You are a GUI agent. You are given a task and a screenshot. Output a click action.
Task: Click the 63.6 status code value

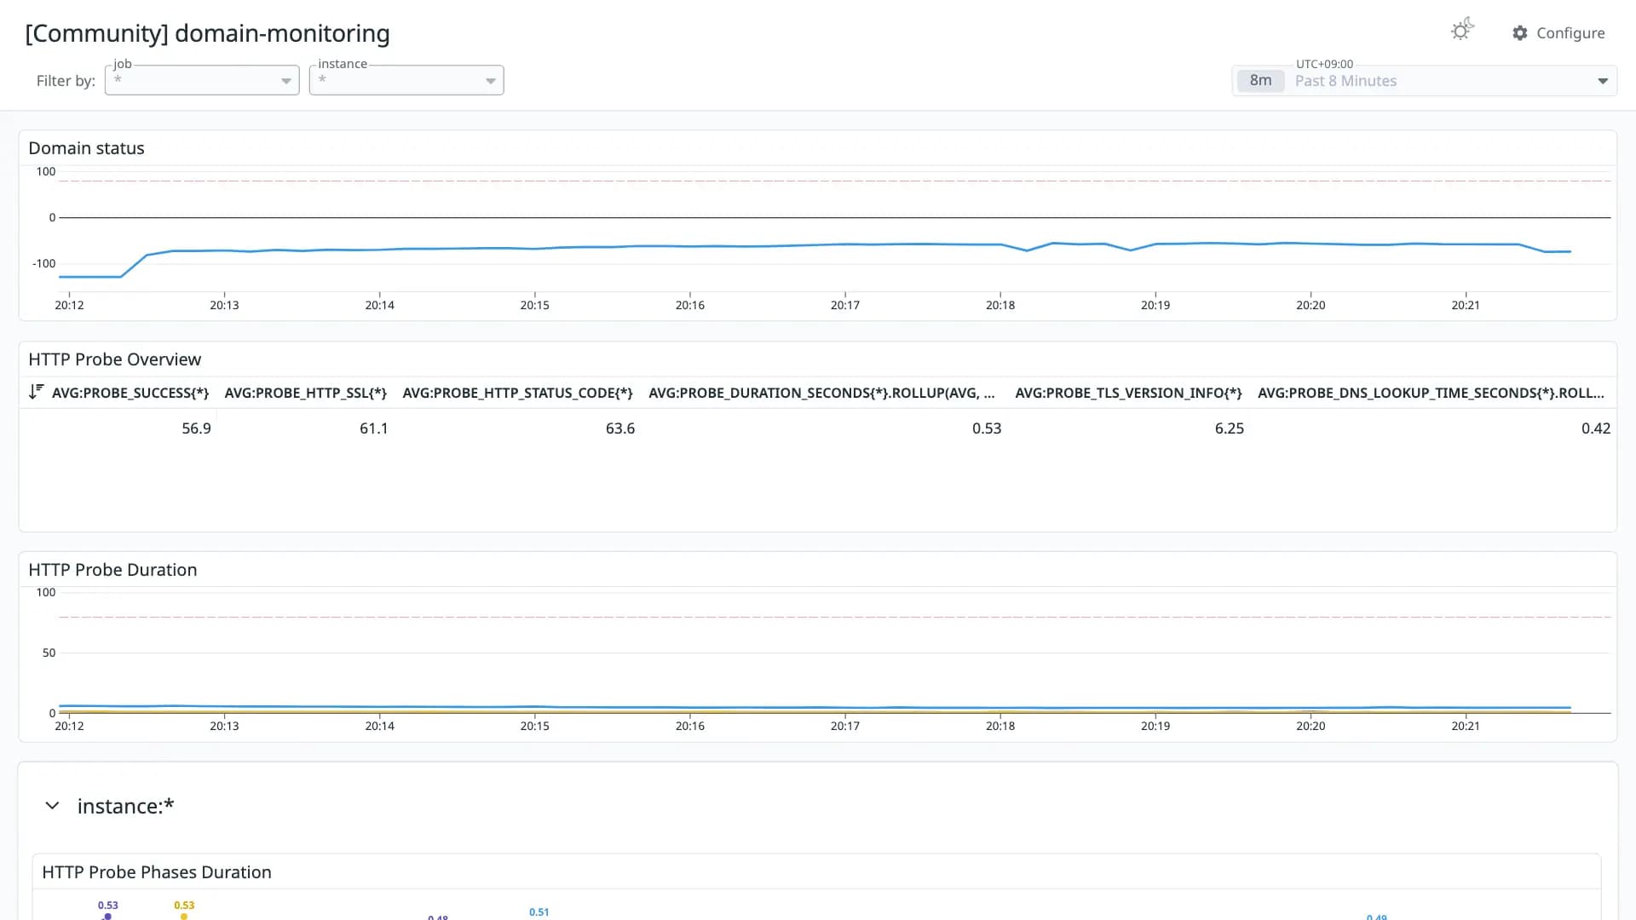click(619, 428)
